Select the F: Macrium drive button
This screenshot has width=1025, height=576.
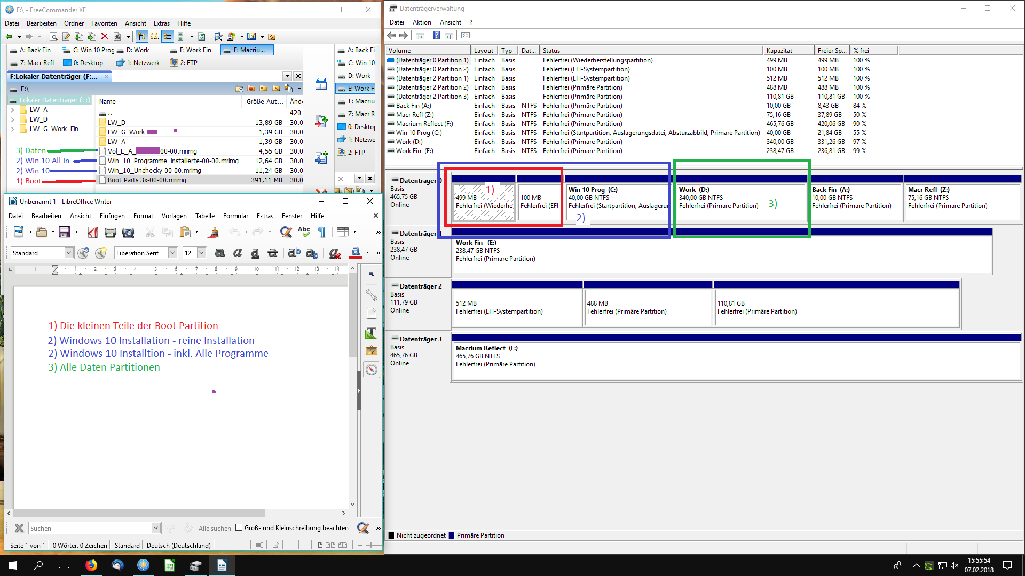247,50
